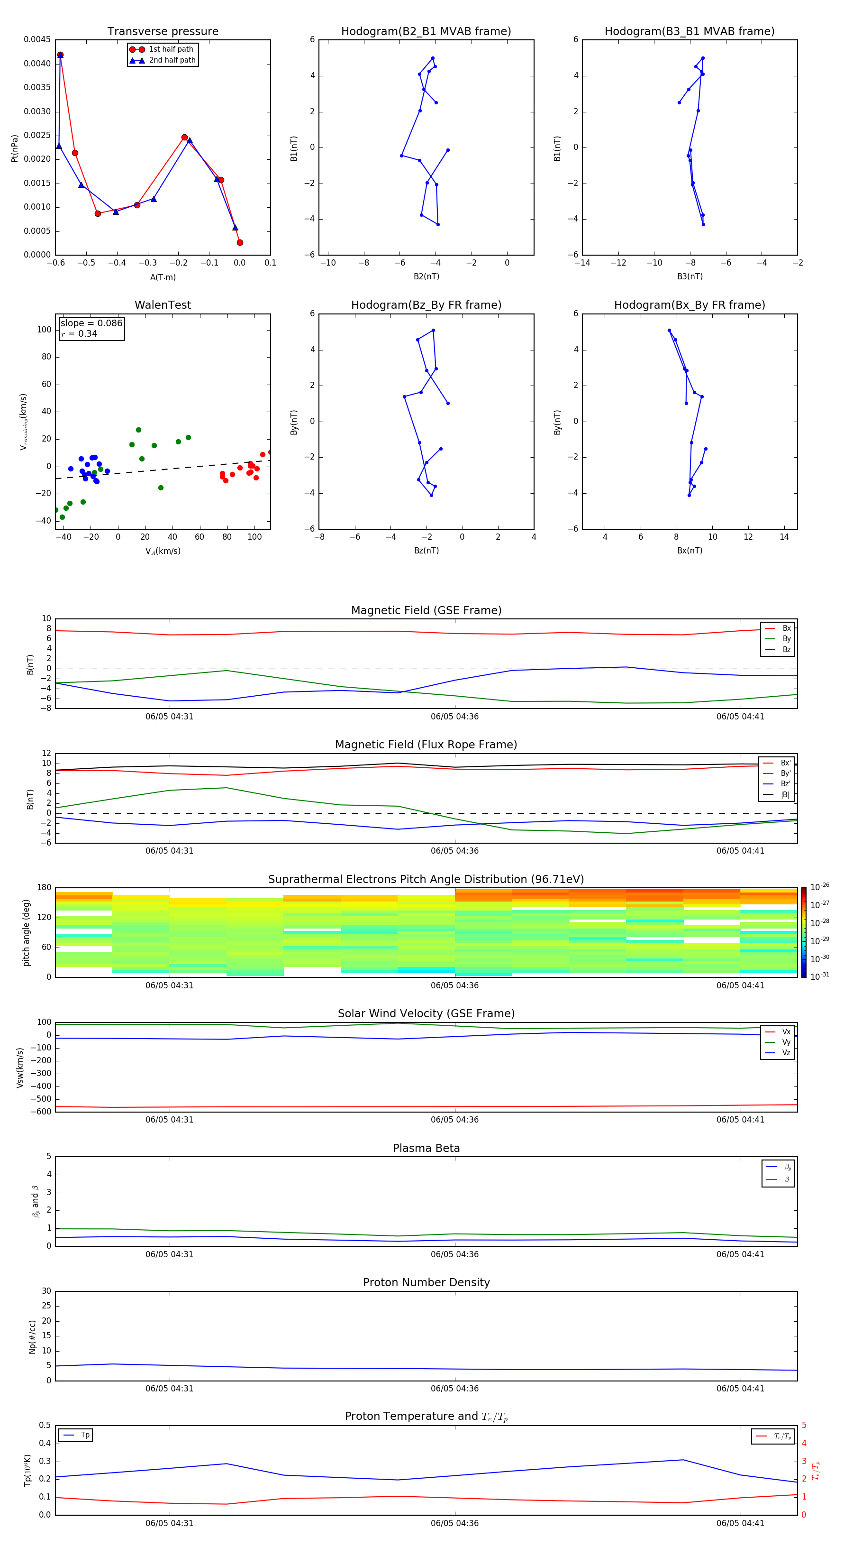Screen dimensions: 853x1565
Task: Click the Suprathermal Electrons Pitch Angle Distribution title
Action: (x=426, y=880)
